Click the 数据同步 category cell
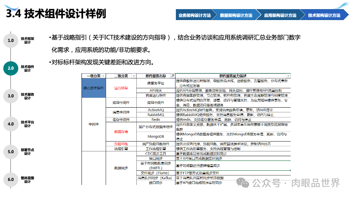351x197 pixels. tap(121, 168)
